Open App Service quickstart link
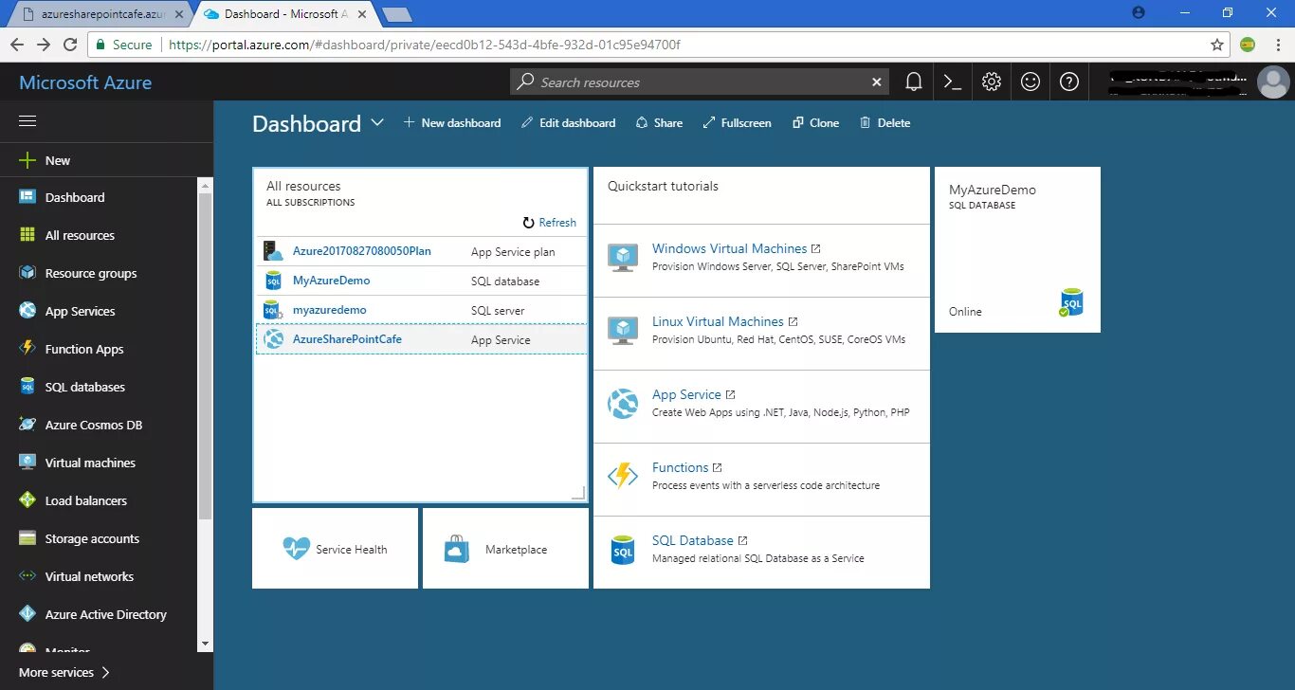1295x690 pixels. tap(686, 394)
